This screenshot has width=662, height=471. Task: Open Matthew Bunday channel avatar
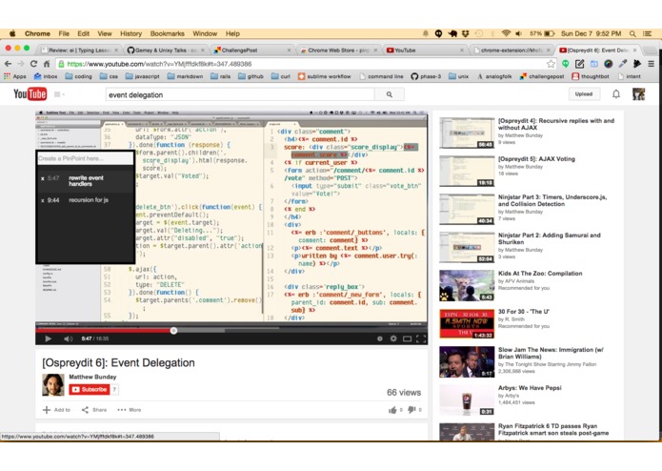coord(53,385)
